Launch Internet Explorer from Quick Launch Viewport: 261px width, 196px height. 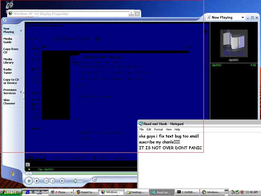(28, 192)
